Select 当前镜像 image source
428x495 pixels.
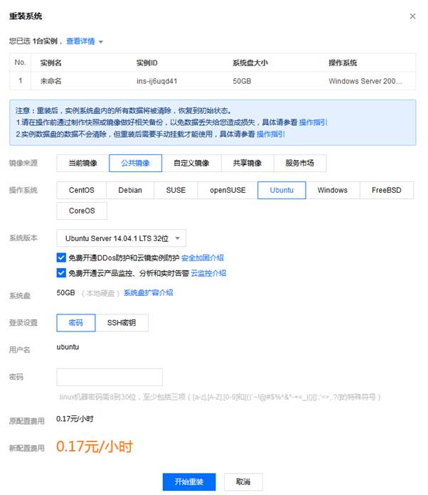point(82,163)
